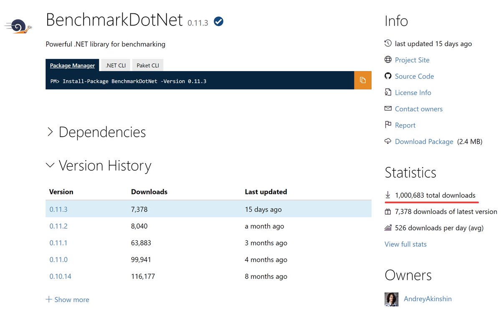This screenshot has width=501, height=309.
Task: Click the BenchmarkDotNet page title
Action: point(114,20)
